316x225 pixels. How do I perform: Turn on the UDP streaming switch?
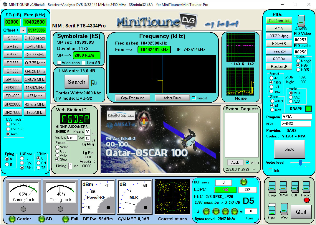(x=295, y=187)
